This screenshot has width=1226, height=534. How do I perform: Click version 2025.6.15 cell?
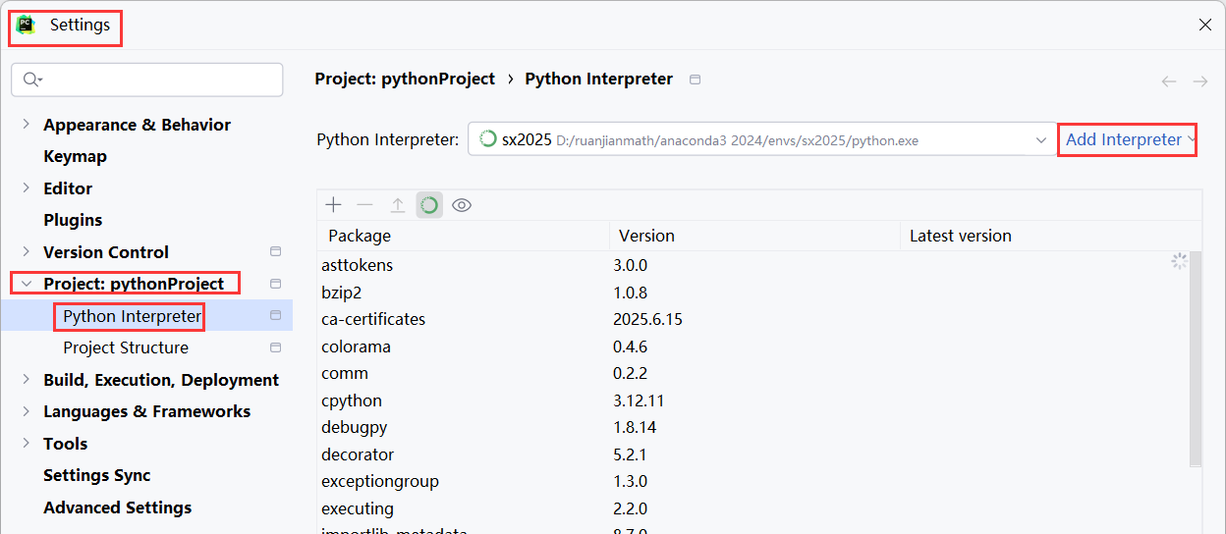click(647, 319)
